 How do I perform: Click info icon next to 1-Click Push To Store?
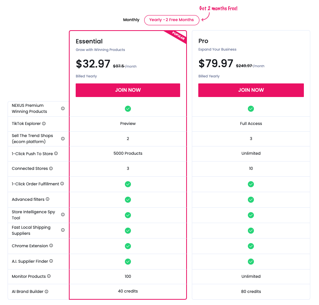tap(56, 154)
